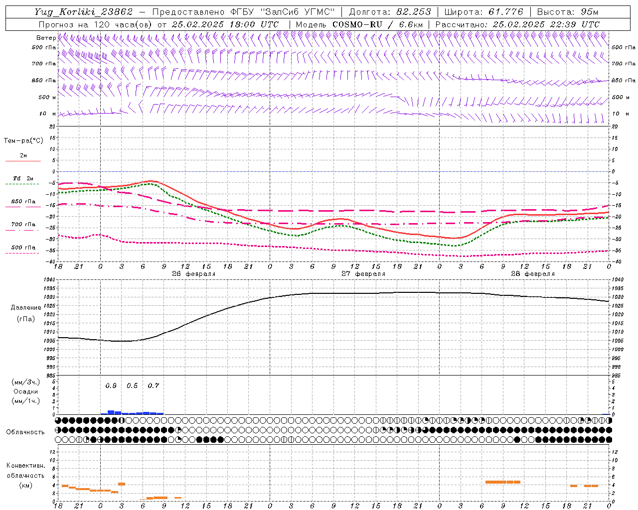Click the 700 гПа dash-dot legend sample
Screen dimensions: 638x510
click(x=23, y=230)
